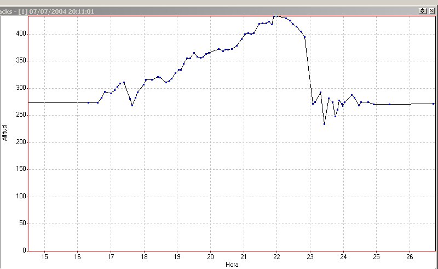
Task: Click the hour 26 tick label
Action: tap(409, 256)
